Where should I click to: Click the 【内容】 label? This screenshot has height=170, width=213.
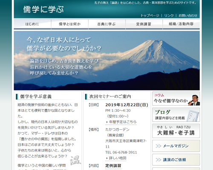(94, 166)
